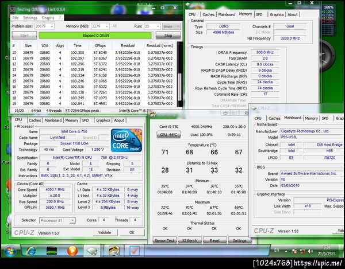Click the LinX results vertical scrollbar
Viewport: 345px width, 269px height.
click(x=179, y=75)
